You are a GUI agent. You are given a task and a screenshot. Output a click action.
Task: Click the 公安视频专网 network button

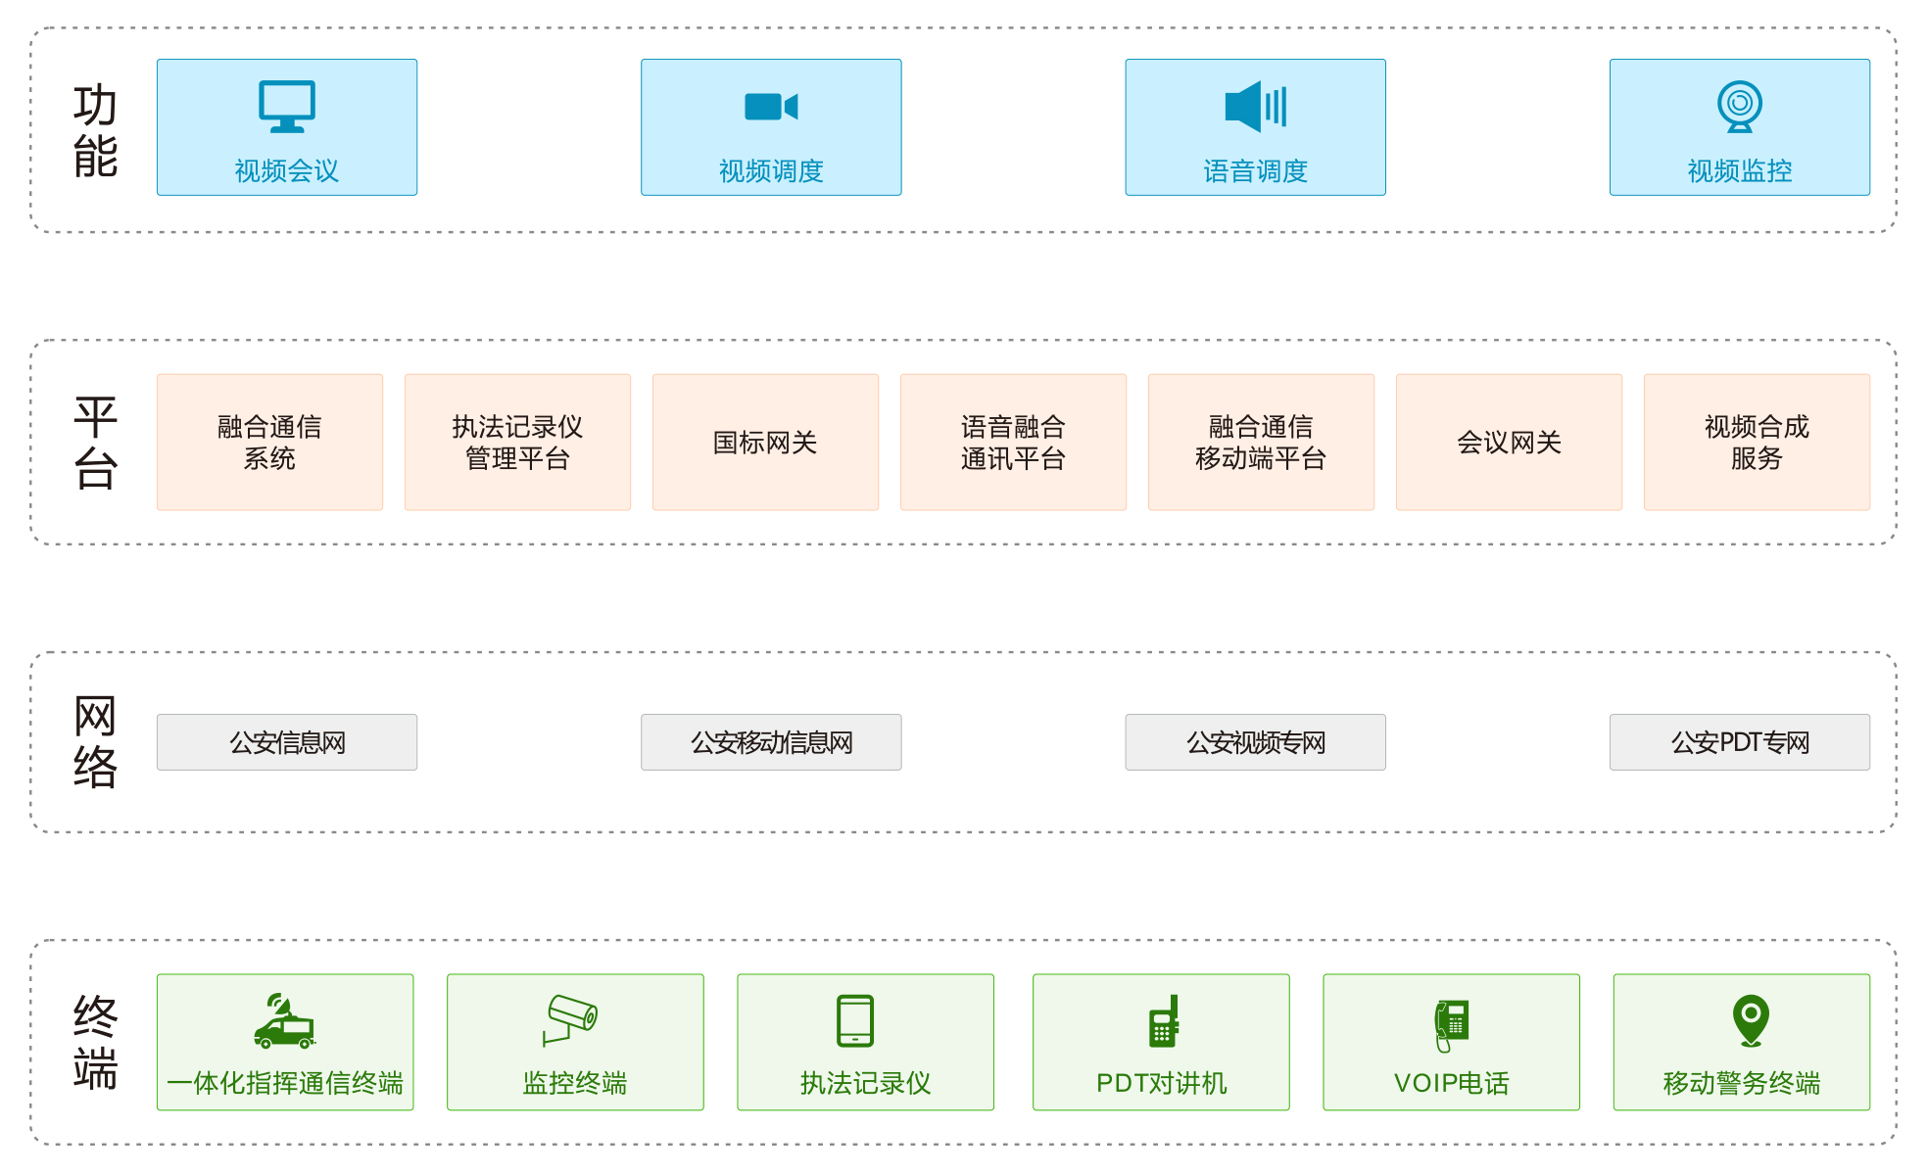pyautogui.click(x=1255, y=742)
